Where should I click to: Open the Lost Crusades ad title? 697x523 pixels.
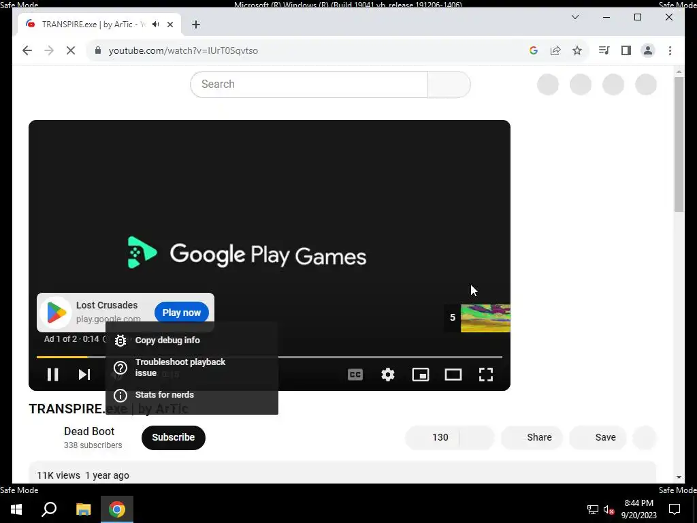[107, 305]
